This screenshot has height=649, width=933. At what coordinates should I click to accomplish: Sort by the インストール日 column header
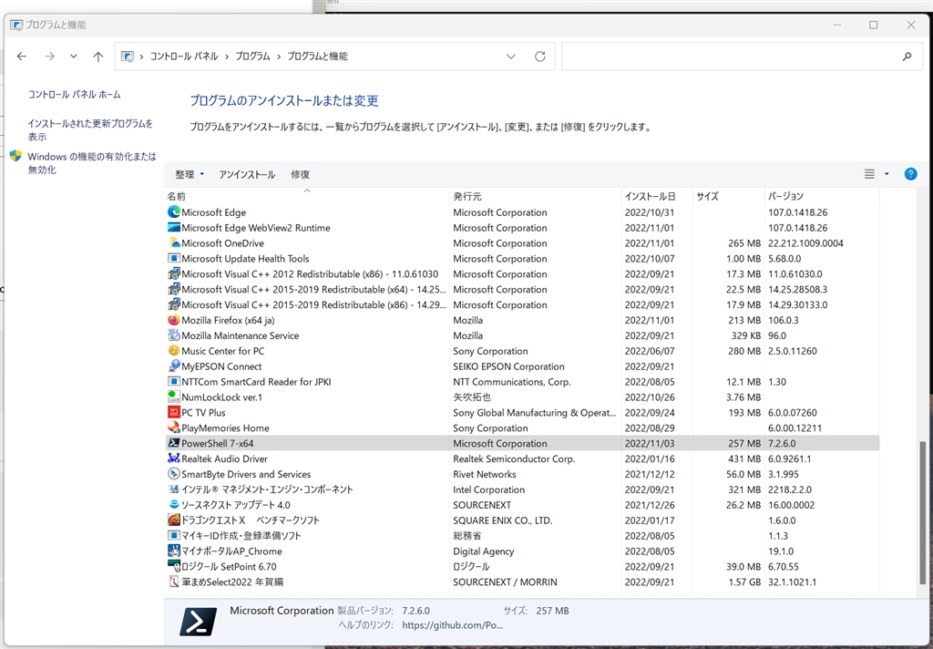(657, 196)
